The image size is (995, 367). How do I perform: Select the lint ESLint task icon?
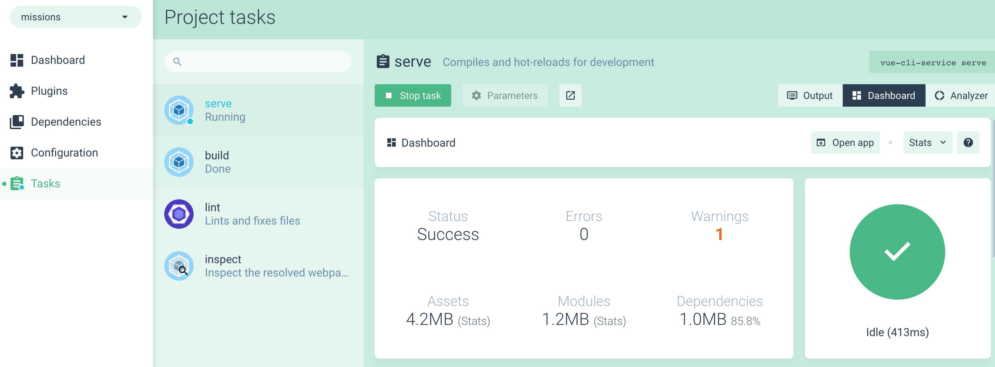click(x=179, y=214)
